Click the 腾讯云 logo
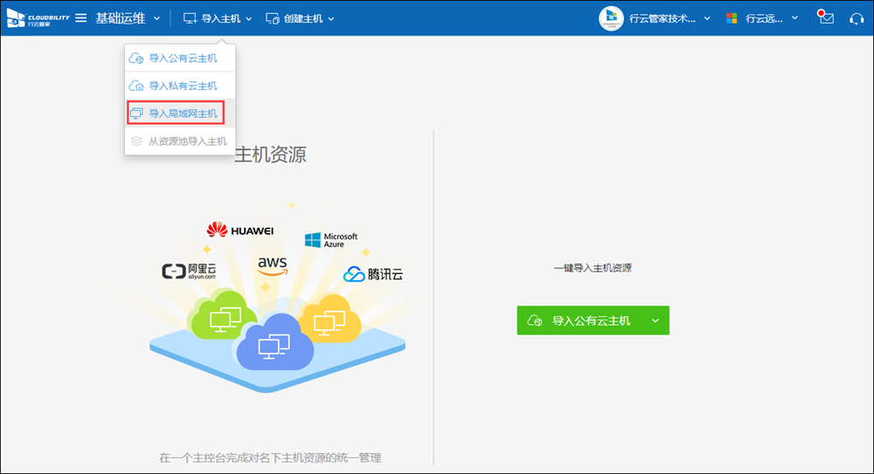The width and height of the screenshot is (874, 474). (x=373, y=275)
